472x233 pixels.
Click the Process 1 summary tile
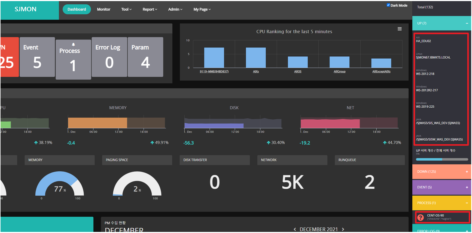pyautogui.click(x=73, y=59)
